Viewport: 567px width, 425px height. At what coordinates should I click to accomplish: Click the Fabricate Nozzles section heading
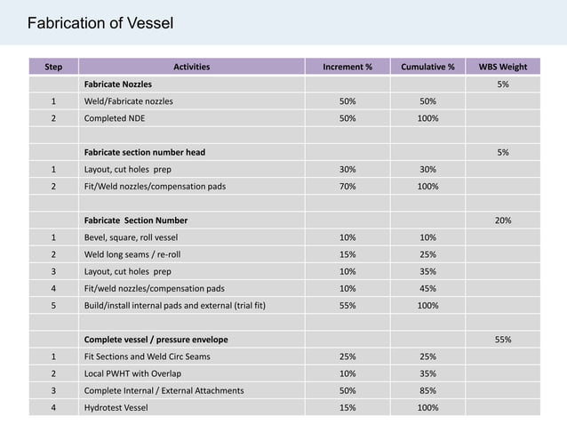[118, 84]
